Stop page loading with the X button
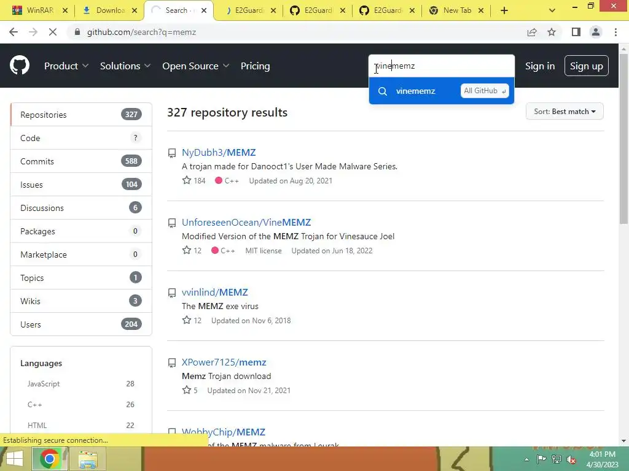The height and width of the screenshot is (471, 629). [x=53, y=32]
